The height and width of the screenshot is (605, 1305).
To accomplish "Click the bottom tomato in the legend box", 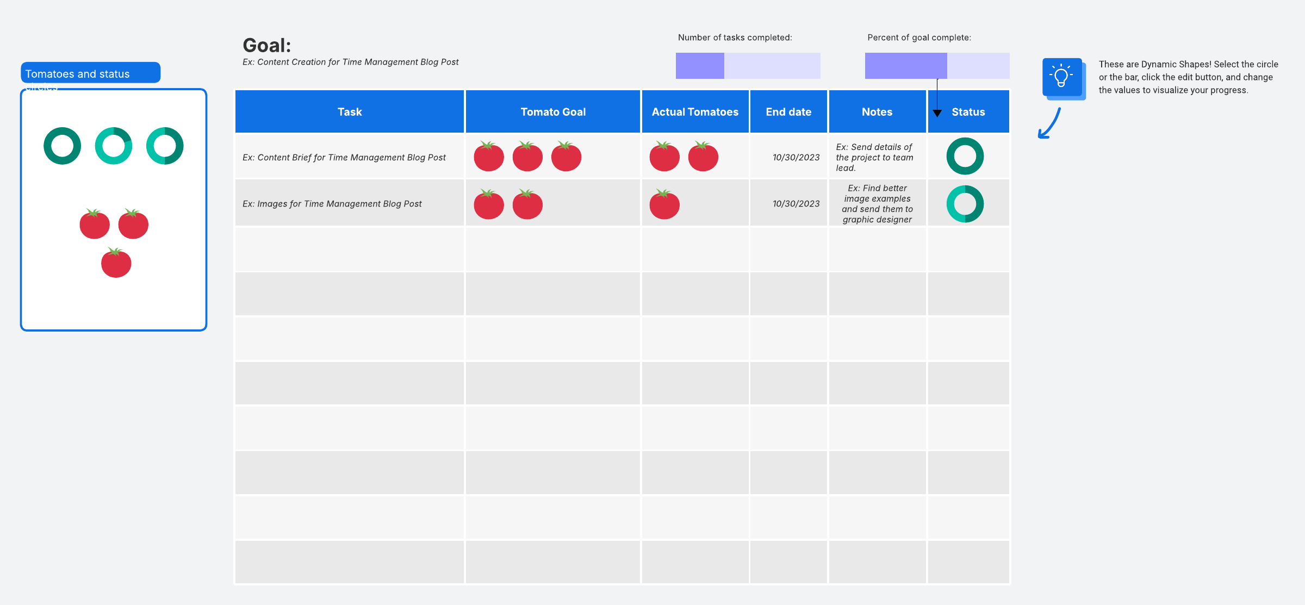I will 116,263.
